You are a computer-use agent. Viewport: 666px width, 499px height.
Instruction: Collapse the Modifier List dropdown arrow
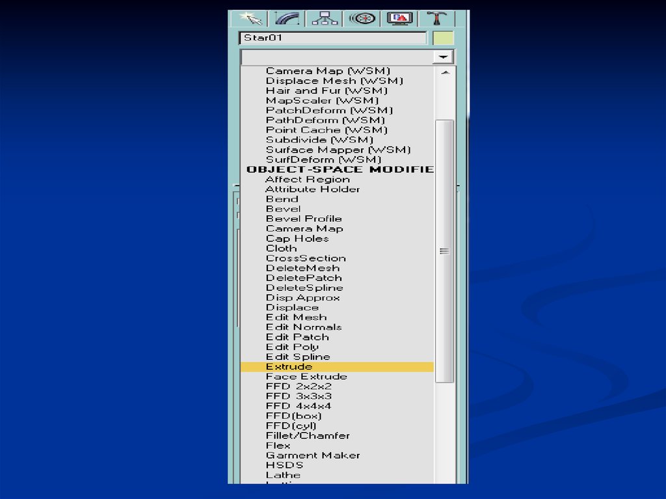click(444, 57)
